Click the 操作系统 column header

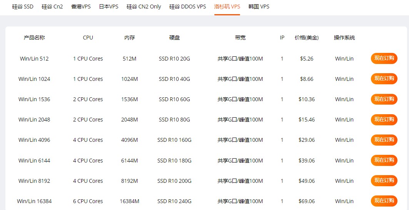click(344, 38)
